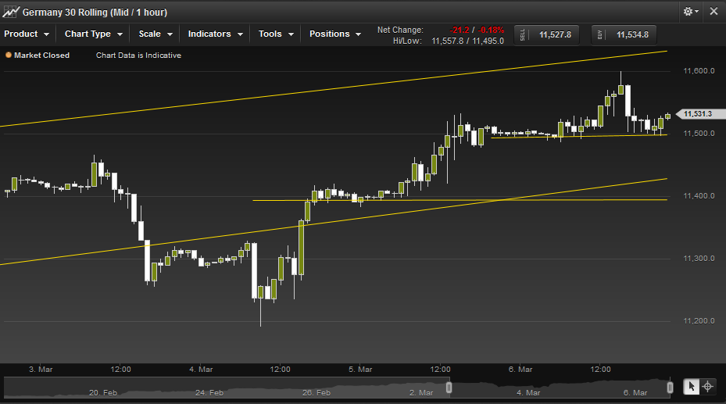Open the settings gear menu
The width and height of the screenshot is (726, 404).
click(x=690, y=12)
